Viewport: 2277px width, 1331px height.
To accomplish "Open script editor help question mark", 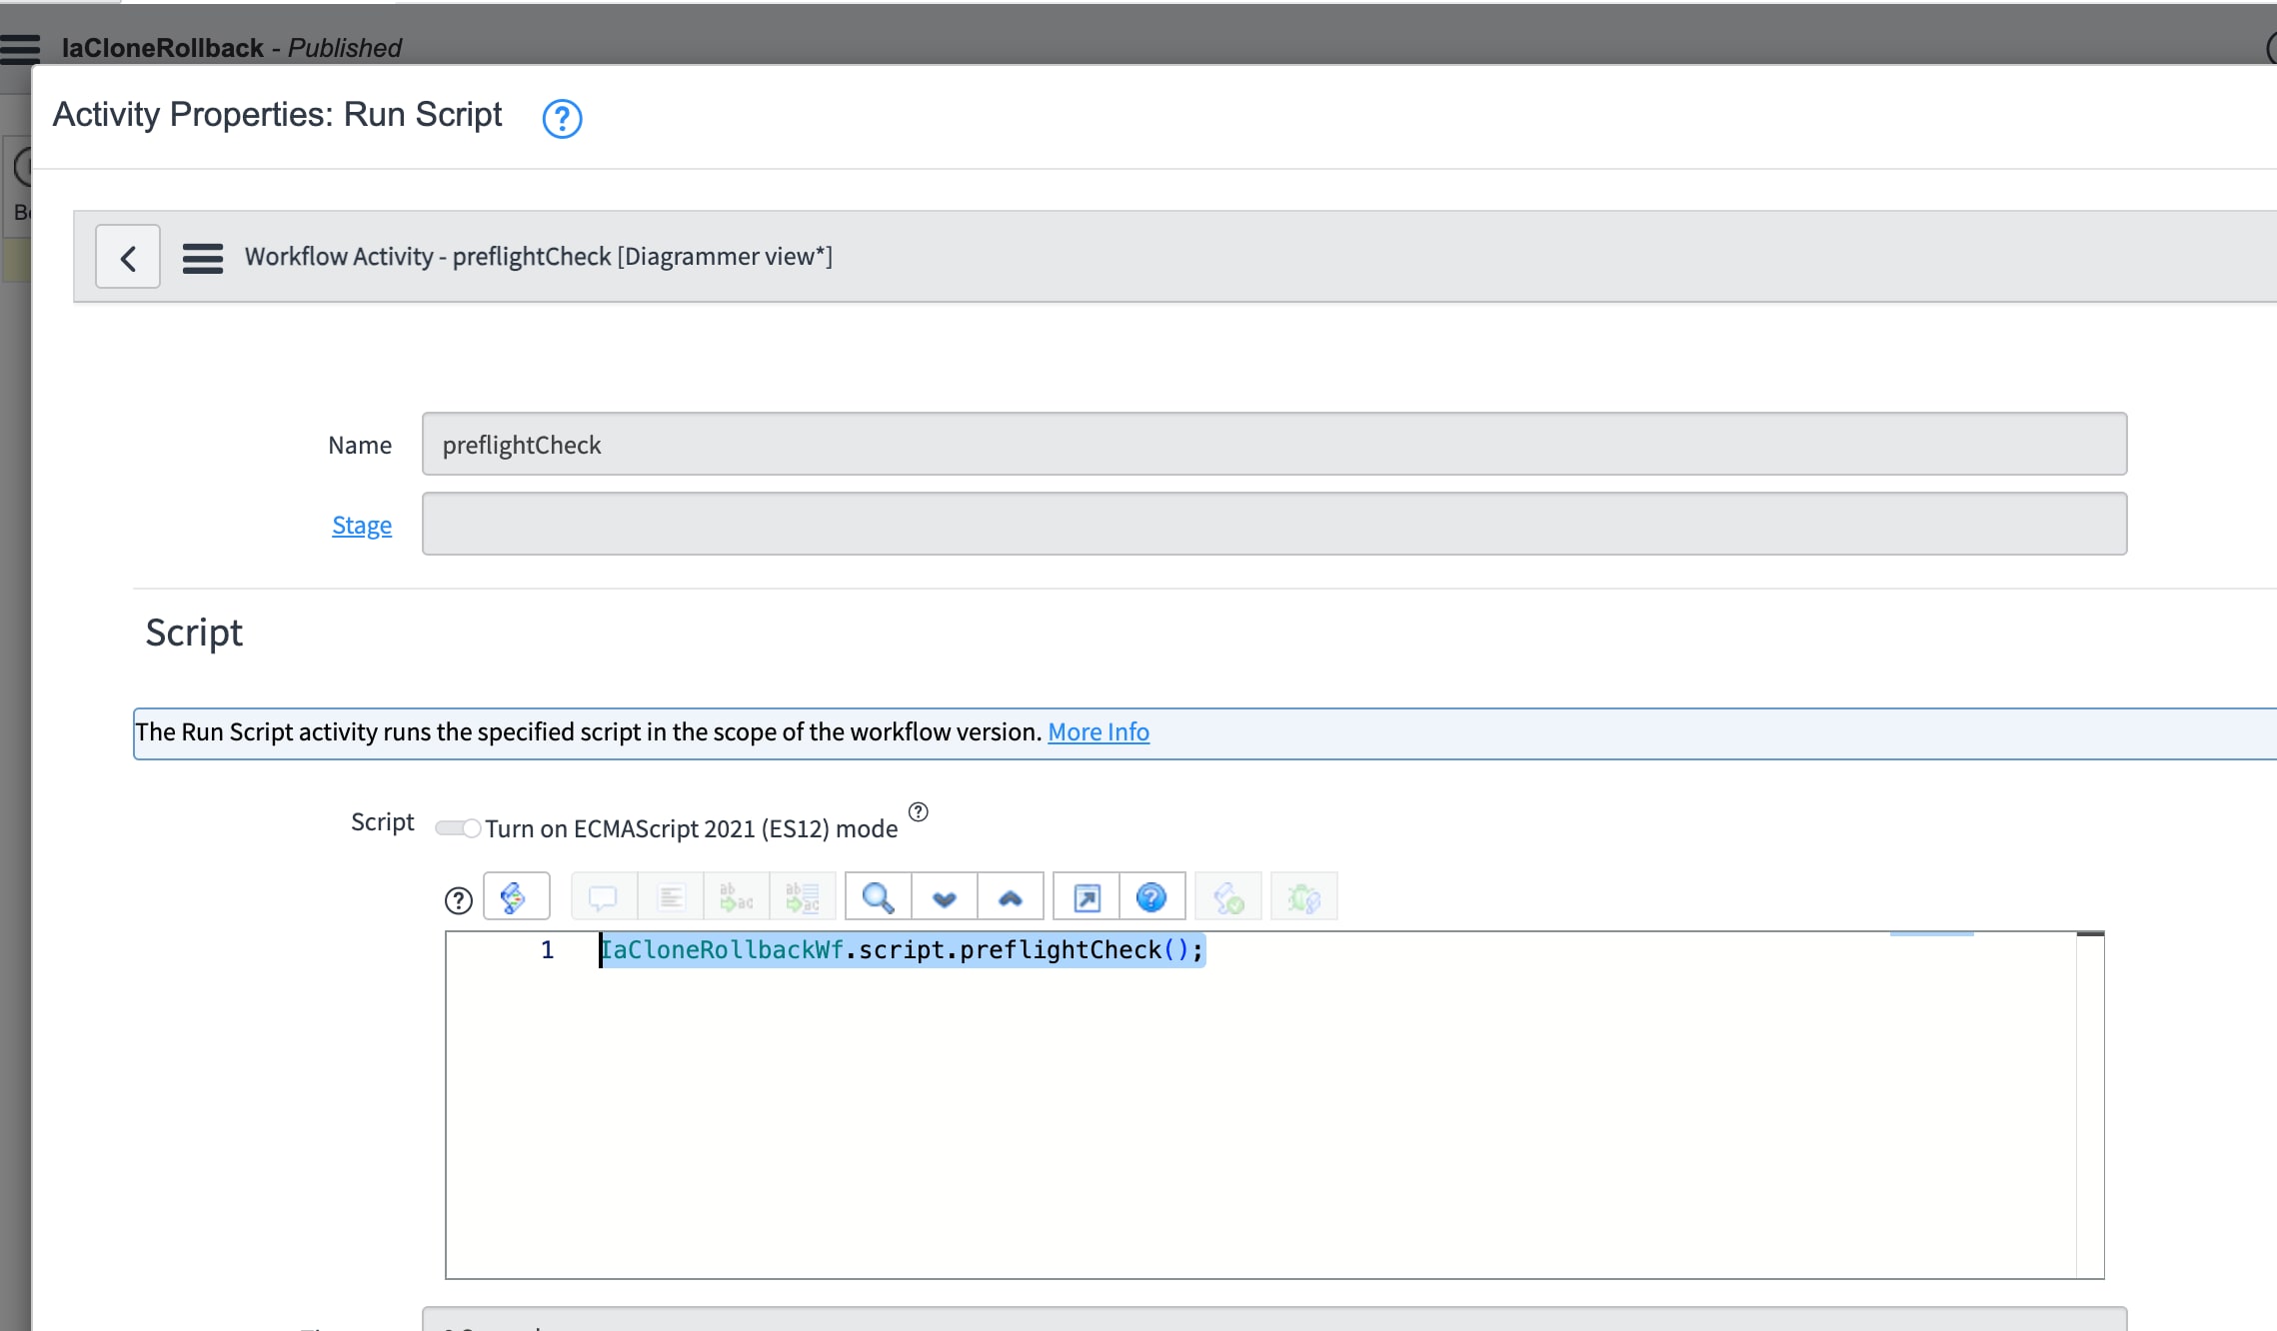I will pyautogui.click(x=459, y=901).
